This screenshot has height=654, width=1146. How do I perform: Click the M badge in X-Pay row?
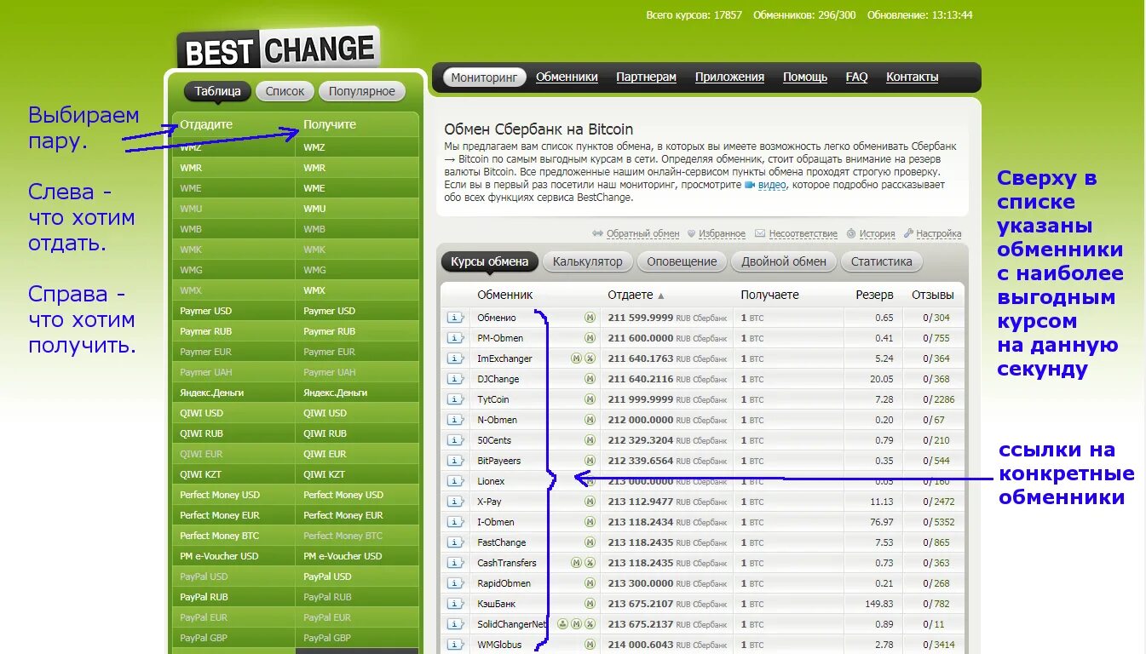pyautogui.click(x=590, y=502)
